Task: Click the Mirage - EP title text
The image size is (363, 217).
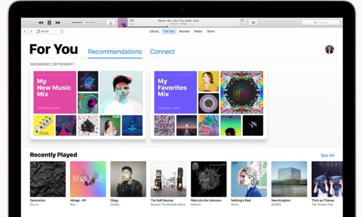Action: tap(78, 200)
